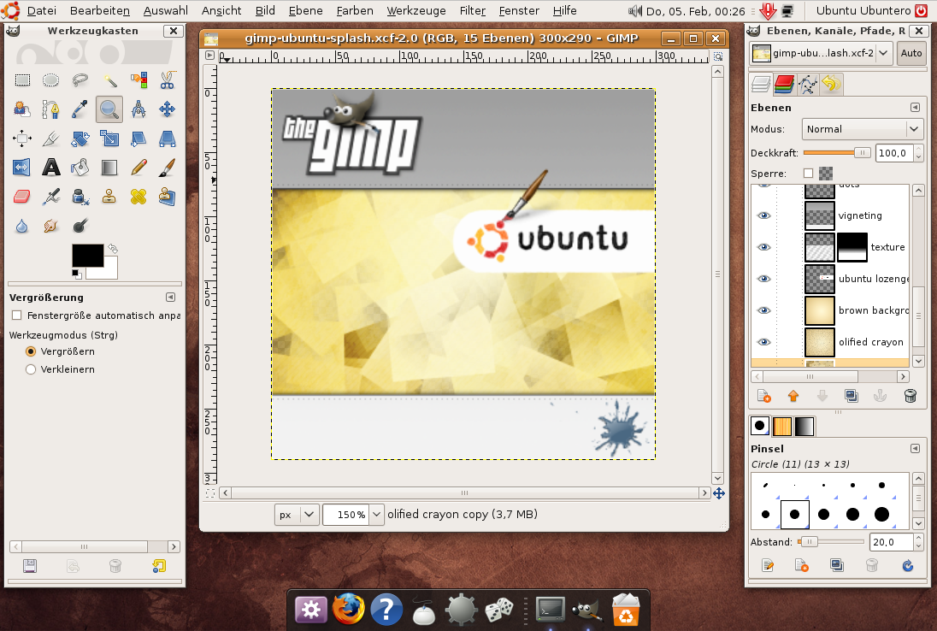This screenshot has width=937, height=631.
Task: Select the Verkleinern radio button
Action: [x=30, y=369]
